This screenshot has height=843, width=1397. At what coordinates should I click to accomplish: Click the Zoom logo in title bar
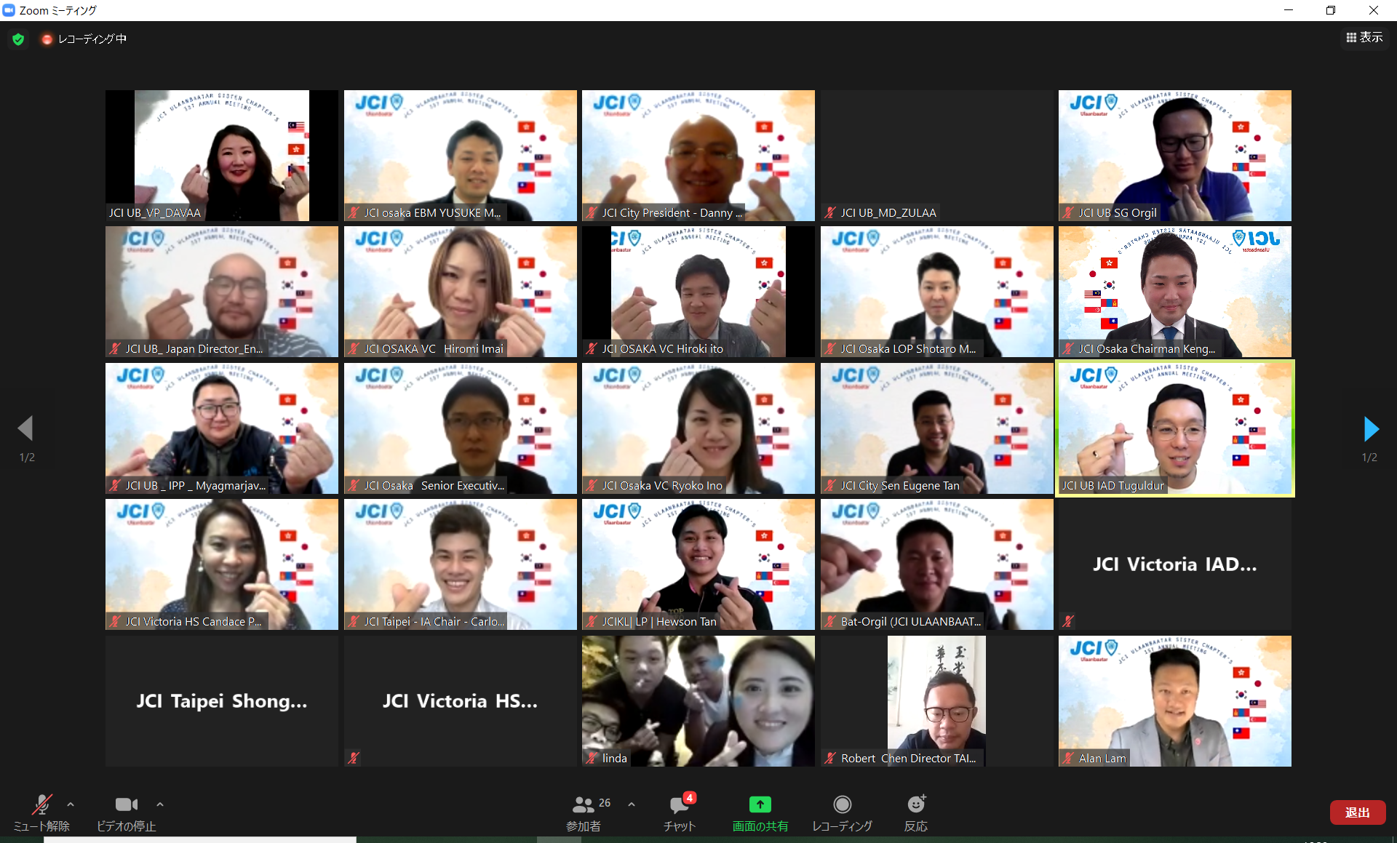(x=9, y=10)
